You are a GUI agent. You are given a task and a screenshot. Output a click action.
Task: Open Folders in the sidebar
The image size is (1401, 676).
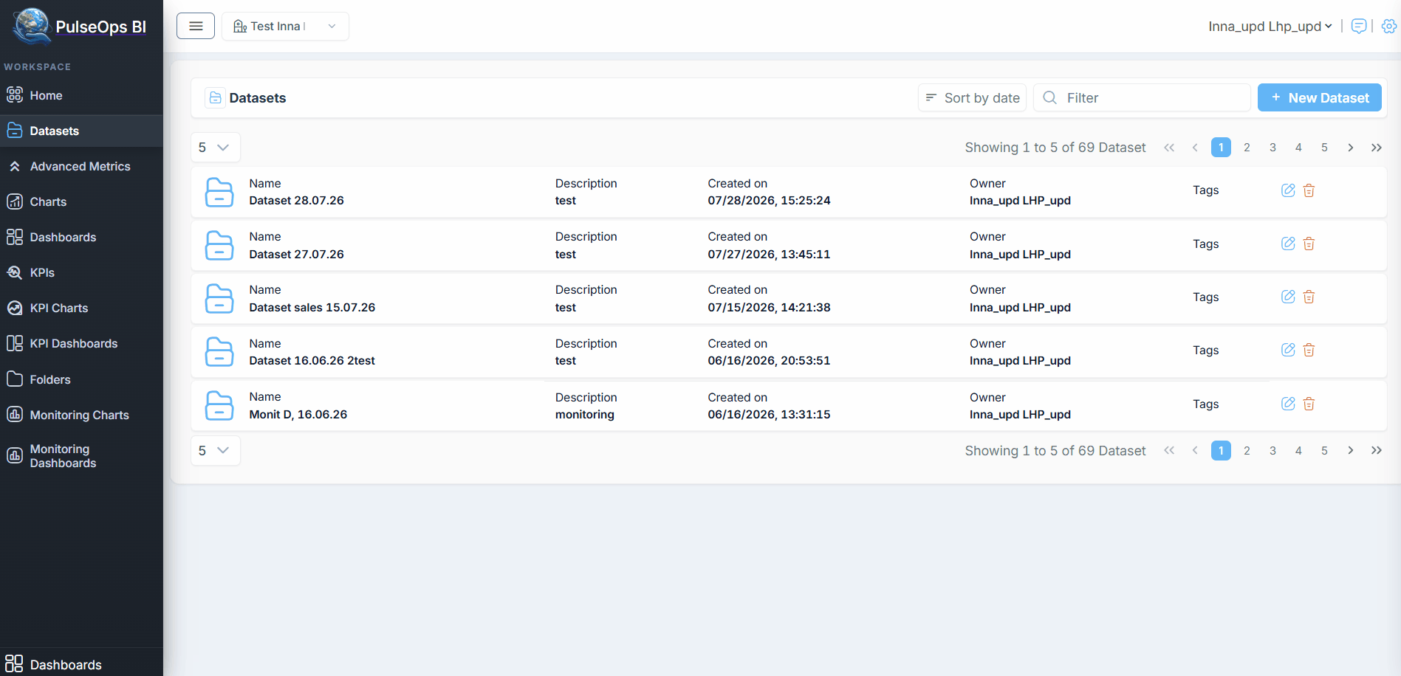[81, 379]
